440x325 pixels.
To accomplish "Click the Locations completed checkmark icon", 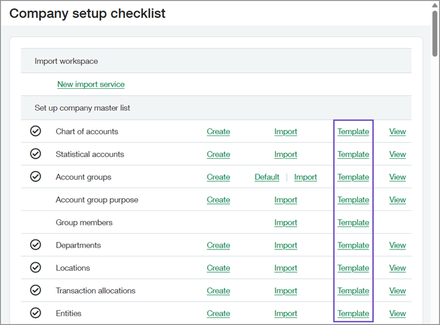I will (36, 268).
